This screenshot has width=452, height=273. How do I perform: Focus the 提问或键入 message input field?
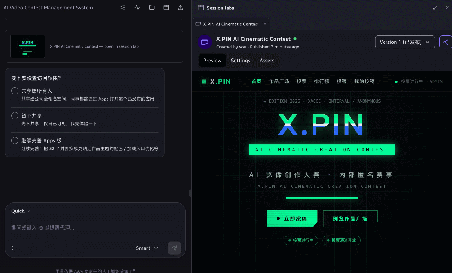pos(95,228)
